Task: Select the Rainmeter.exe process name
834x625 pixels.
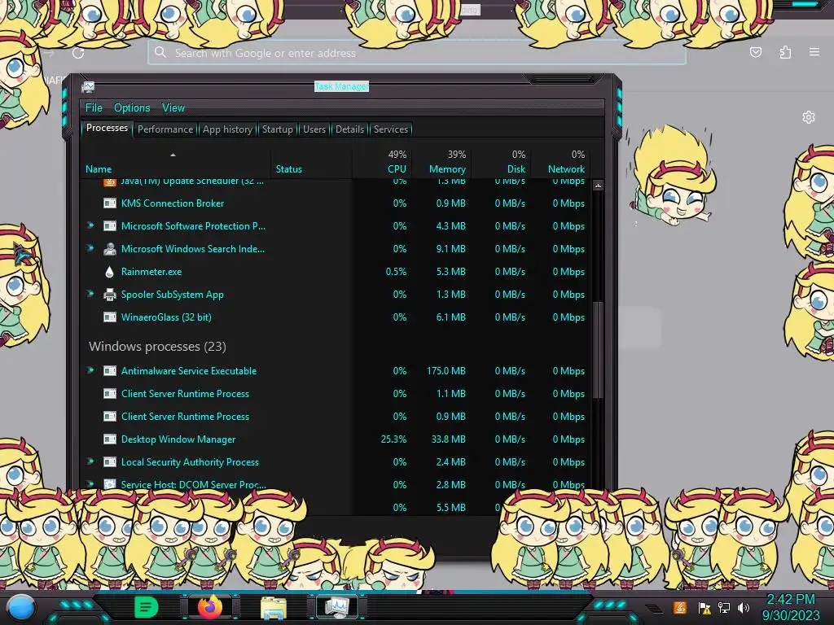Action: point(151,272)
